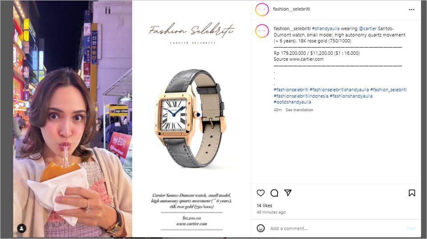Click See translation under the caption
This screenshot has height=239, width=427.
tap(299, 110)
